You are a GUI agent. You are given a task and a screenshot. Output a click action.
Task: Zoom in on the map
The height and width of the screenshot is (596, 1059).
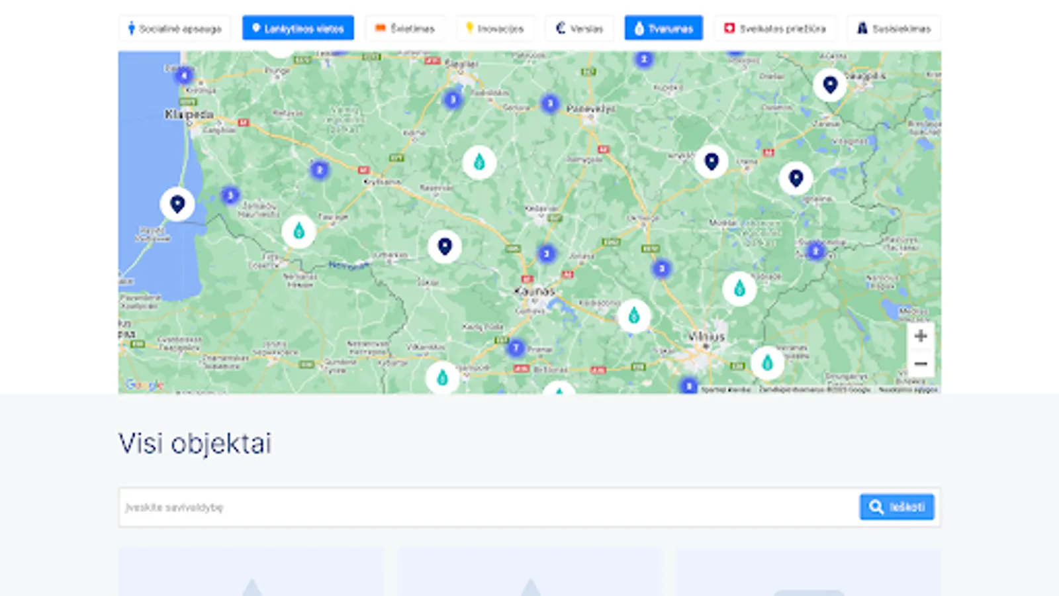921,336
